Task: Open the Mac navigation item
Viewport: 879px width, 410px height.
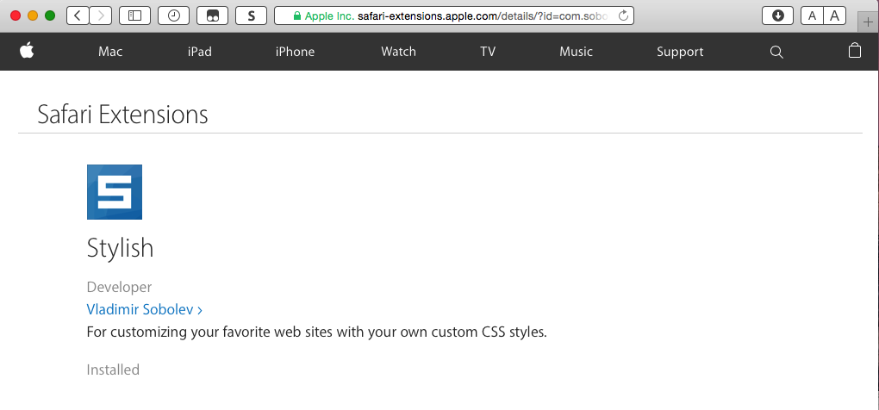Action: click(x=110, y=52)
